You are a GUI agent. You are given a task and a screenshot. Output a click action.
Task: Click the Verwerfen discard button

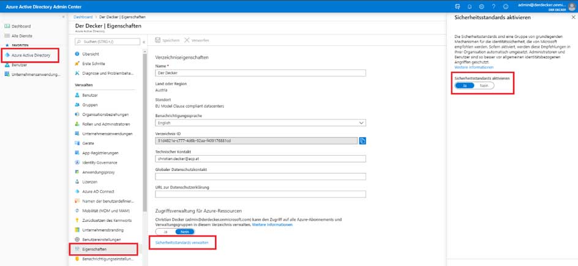[x=197, y=40]
